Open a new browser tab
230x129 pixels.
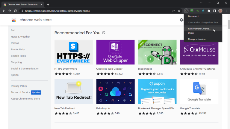pyautogui.click(x=48, y=5)
